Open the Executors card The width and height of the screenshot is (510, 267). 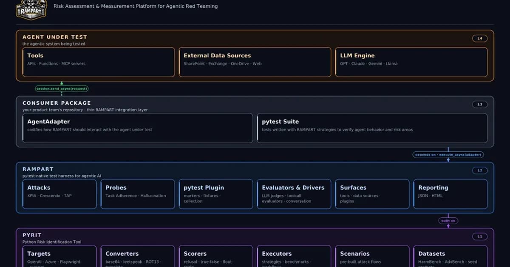pyautogui.click(x=294, y=256)
